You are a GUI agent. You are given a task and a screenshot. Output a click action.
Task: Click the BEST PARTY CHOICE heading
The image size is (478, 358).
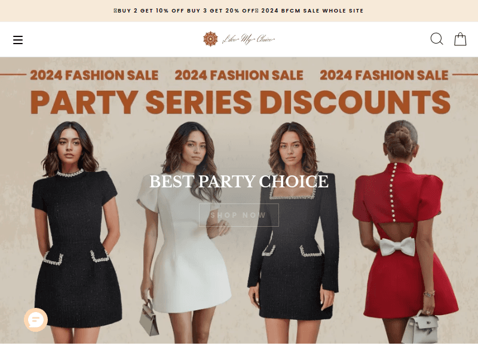(x=239, y=181)
